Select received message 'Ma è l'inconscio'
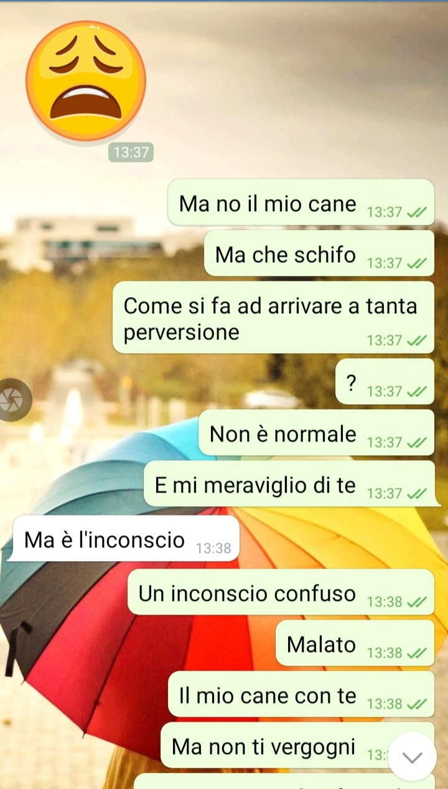This screenshot has height=789, width=448. [x=124, y=539]
